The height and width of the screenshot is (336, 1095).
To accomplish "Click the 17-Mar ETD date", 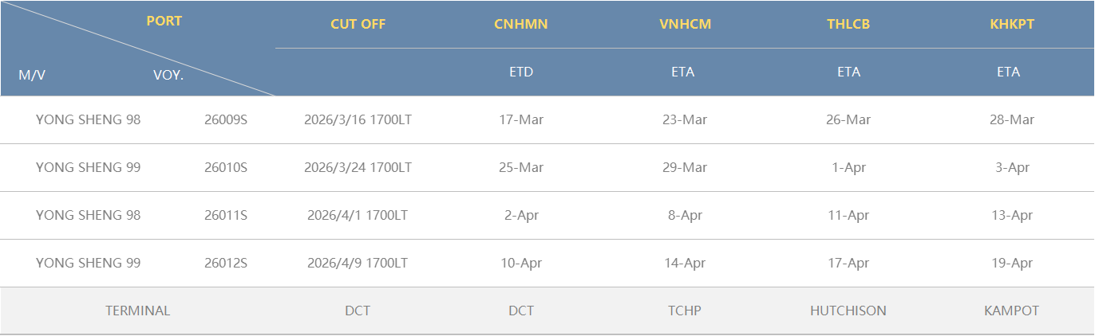I will 521,120.
